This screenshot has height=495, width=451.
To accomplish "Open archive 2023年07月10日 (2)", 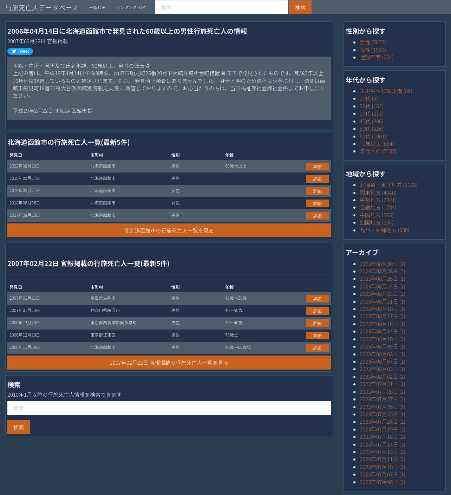I will (x=383, y=467).
